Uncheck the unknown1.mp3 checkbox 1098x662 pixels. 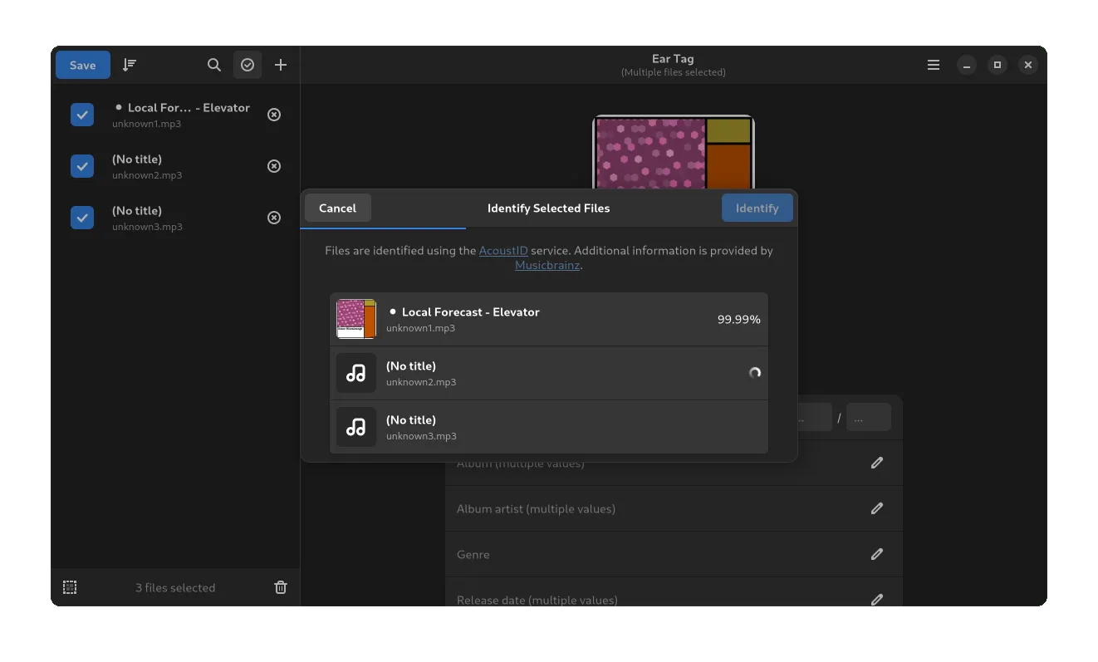click(x=82, y=115)
